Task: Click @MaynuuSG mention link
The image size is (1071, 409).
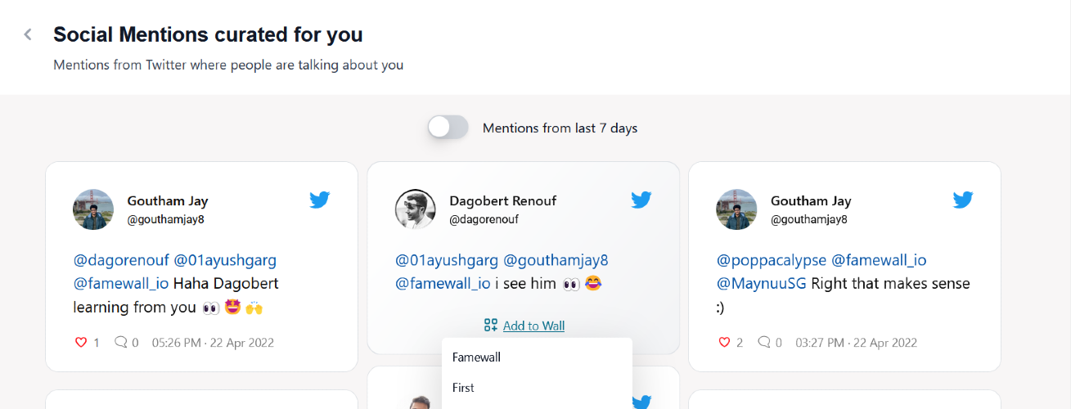Action: tap(762, 284)
